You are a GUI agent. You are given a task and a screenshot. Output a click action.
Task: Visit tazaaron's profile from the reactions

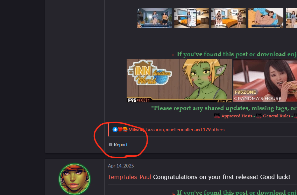155,130
